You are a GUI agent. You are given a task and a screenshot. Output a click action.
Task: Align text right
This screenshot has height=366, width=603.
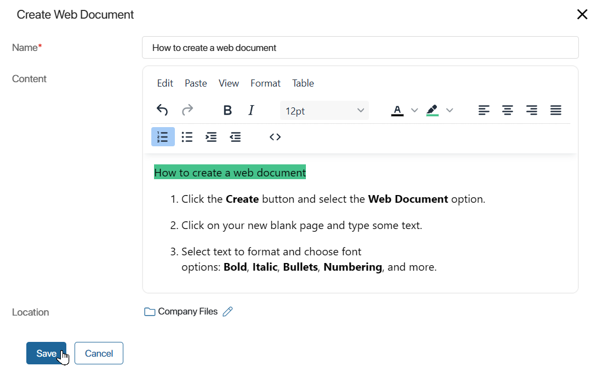tap(532, 110)
